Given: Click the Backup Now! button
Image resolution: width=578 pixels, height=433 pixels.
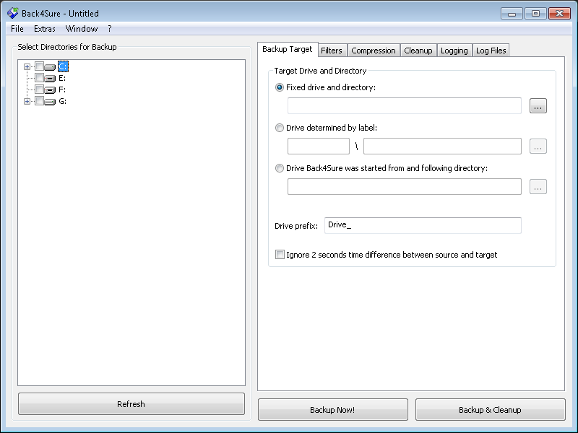Looking at the screenshot, I should 333,410.
